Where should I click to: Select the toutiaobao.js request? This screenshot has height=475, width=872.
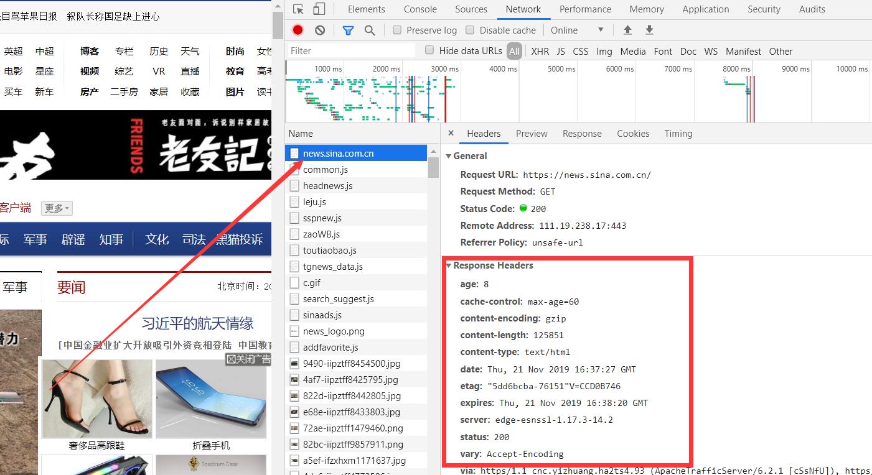[356, 250]
